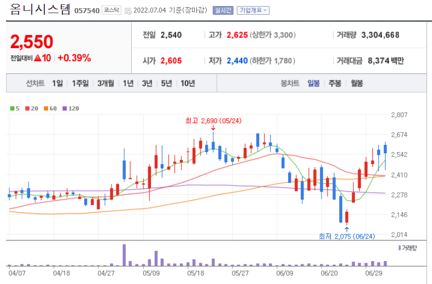Switch to the 주봉 candle chart
The height and width of the screenshot is (284, 432).
pos(335,83)
